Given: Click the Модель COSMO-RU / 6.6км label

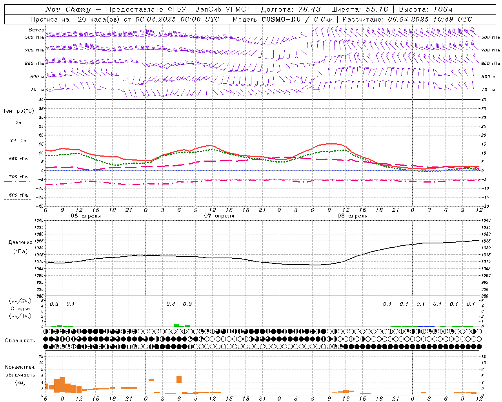Looking at the screenshot, I should pyautogui.click(x=283, y=19).
